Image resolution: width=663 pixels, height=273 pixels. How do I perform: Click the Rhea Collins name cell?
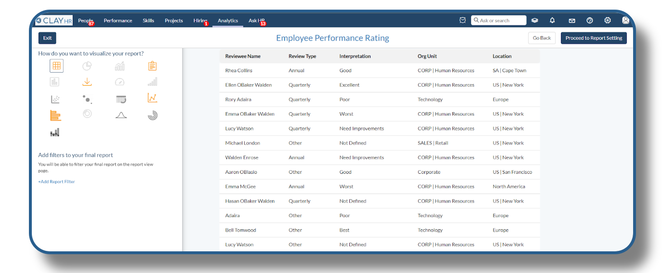point(239,70)
